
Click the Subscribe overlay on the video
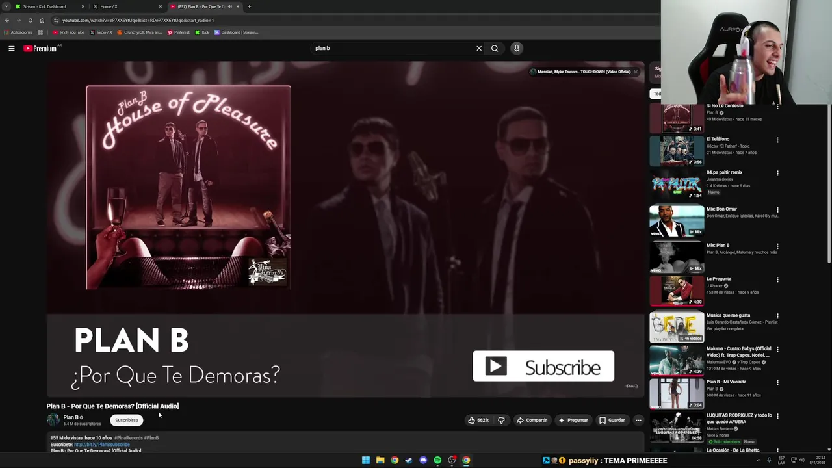[x=543, y=367]
